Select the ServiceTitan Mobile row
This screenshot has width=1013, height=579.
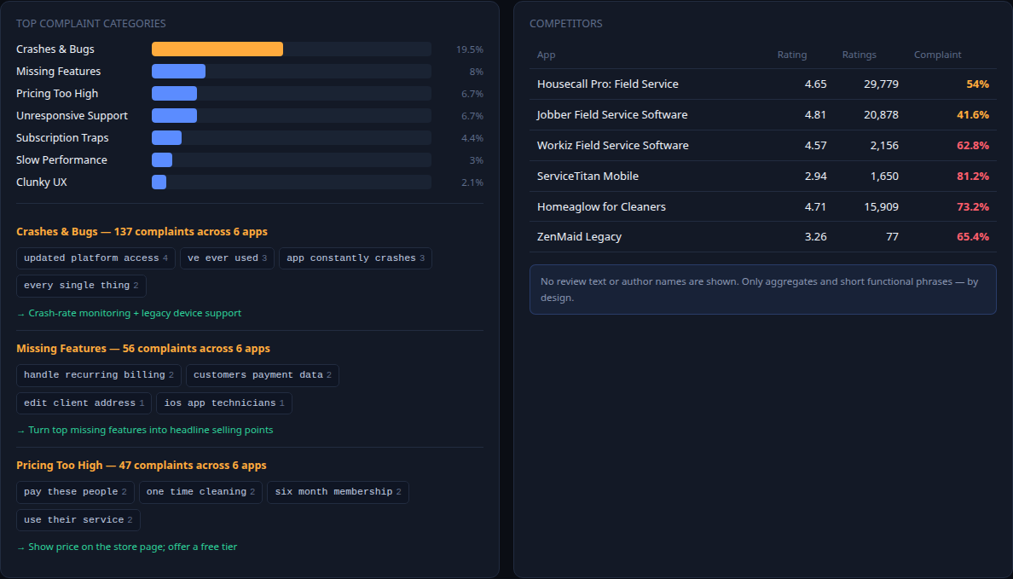(762, 177)
